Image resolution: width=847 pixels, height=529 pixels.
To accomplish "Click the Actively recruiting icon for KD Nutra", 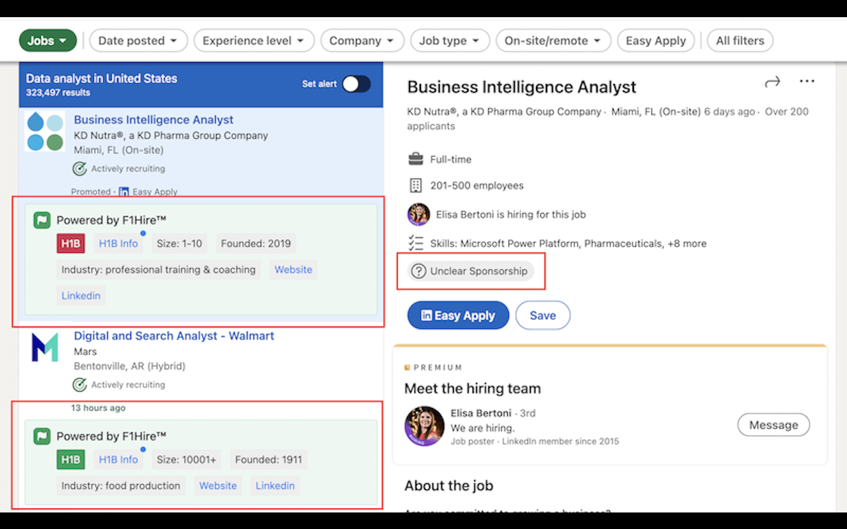I will click(79, 169).
